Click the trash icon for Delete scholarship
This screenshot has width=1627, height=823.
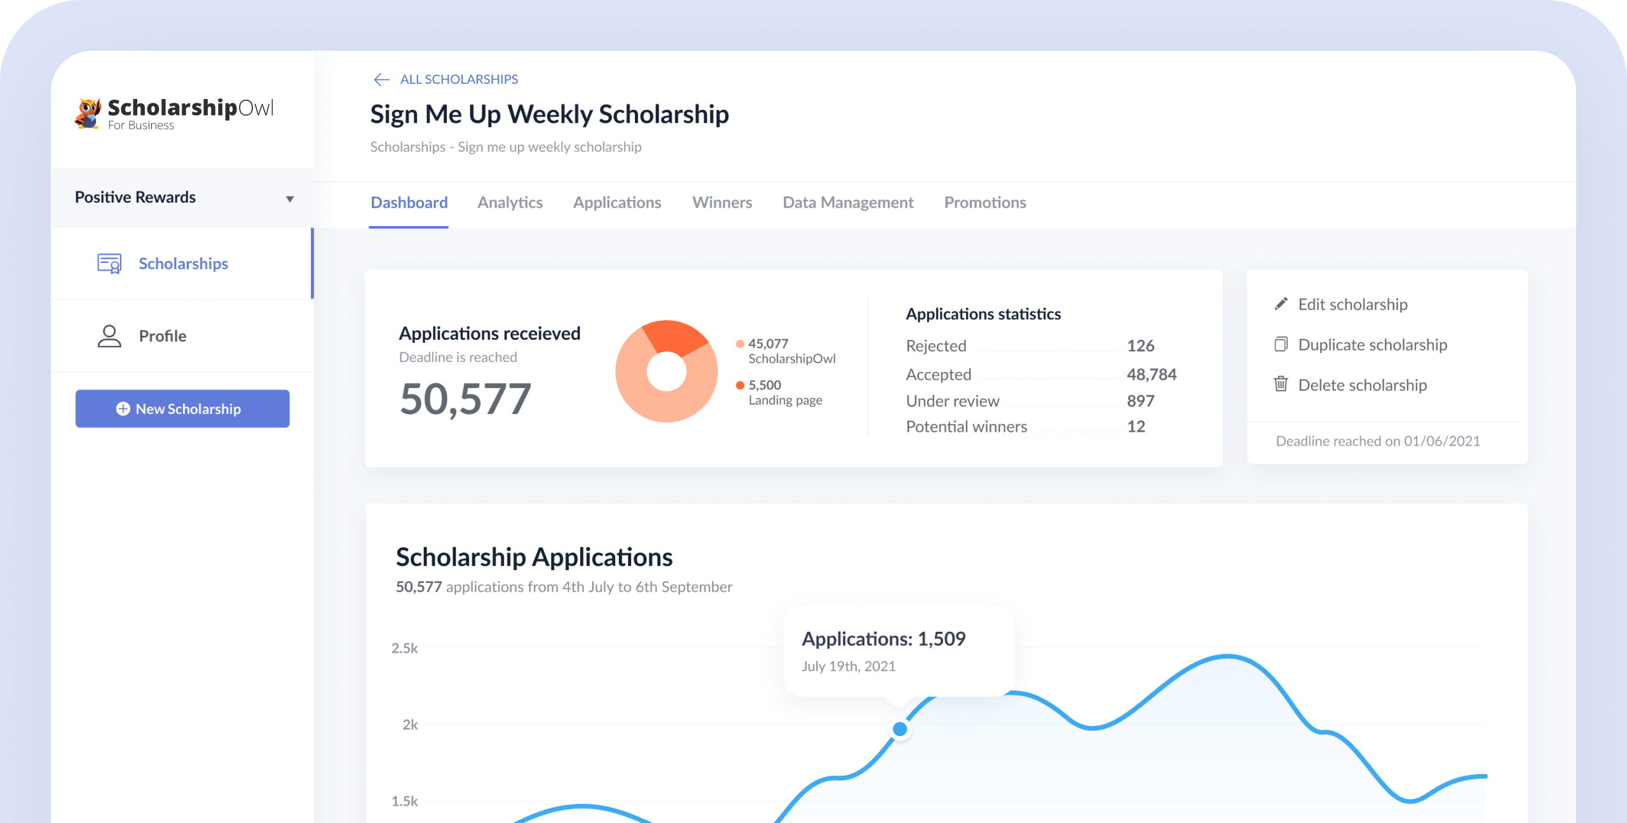[x=1281, y=385]
